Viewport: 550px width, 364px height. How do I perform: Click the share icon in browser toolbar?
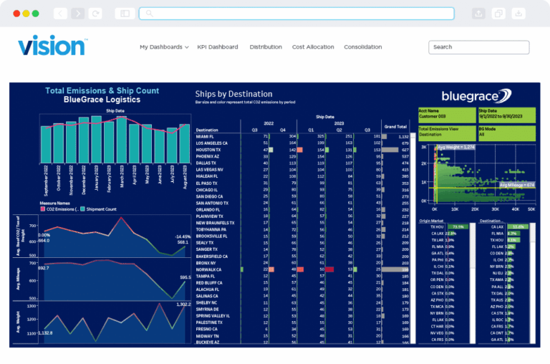(478, 14)
